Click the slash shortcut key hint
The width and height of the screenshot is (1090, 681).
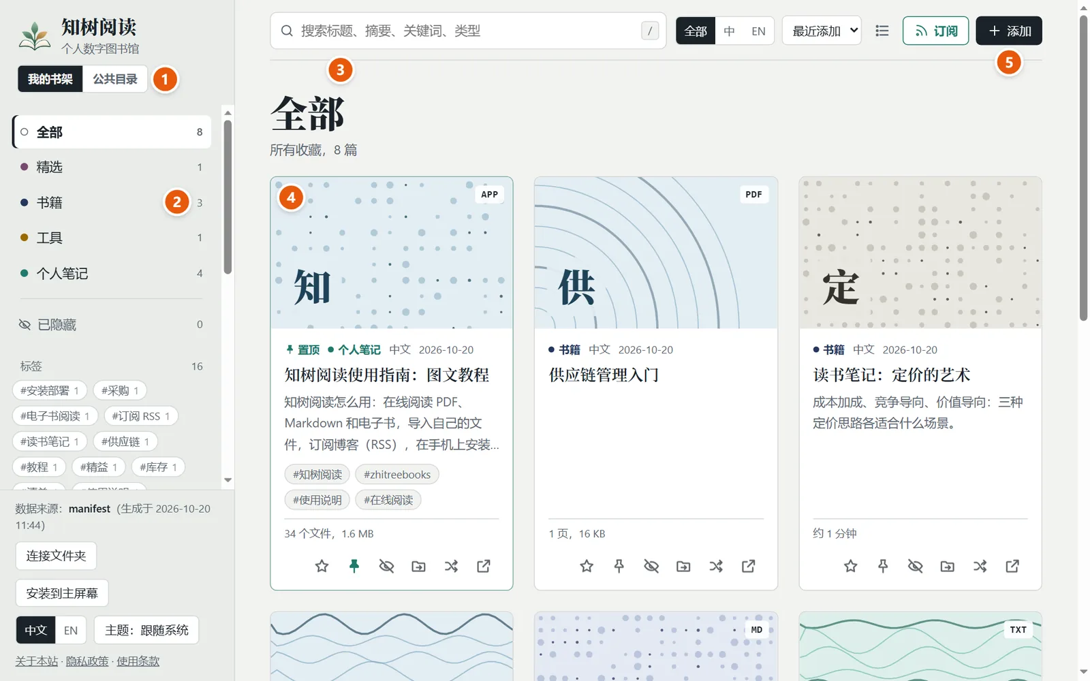click(650, 31)
